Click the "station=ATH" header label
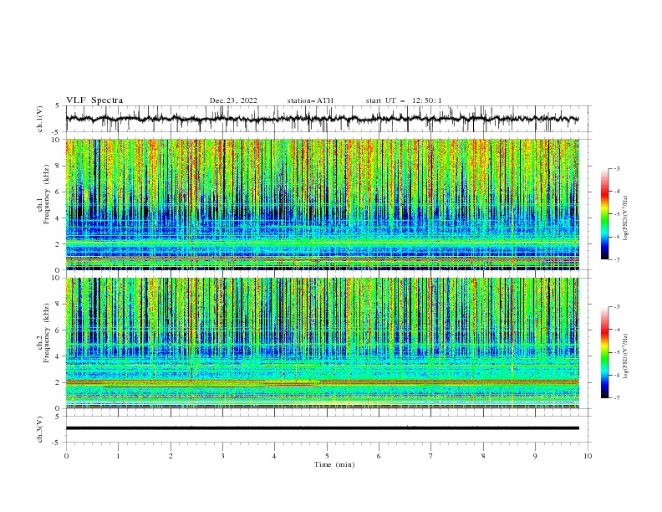 [x=310, y=100]
